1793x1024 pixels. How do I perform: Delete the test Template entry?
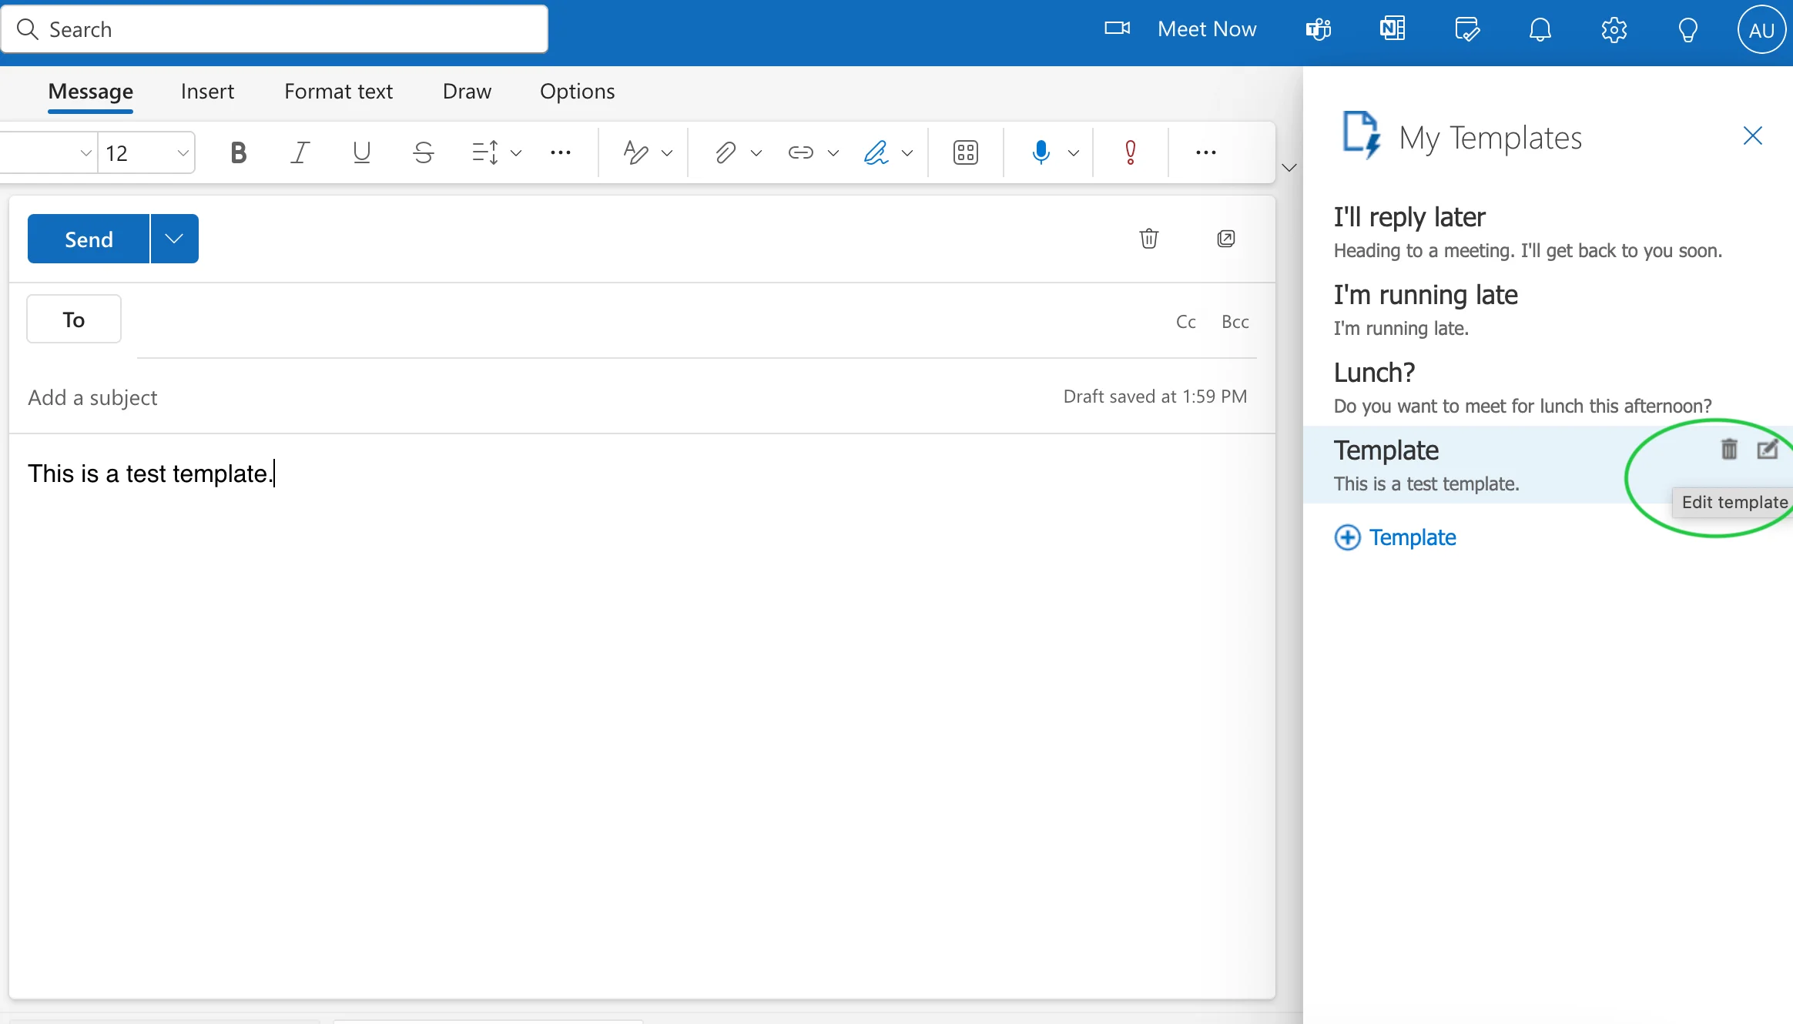[x=1729, y=449]
